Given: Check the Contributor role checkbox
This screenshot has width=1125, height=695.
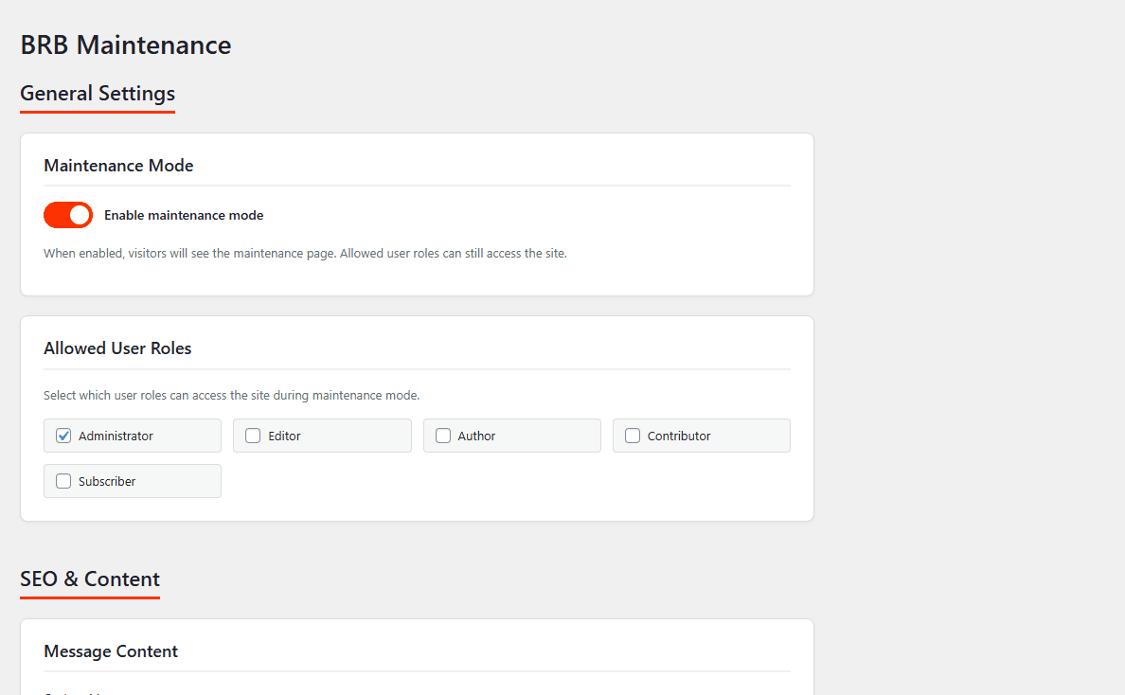Looking at the screenshot, I should 632,436.
